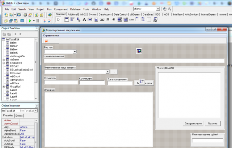232x148 pixels.
Task: Open the desktop selector dropdown showing <None>
Action: 158,9
